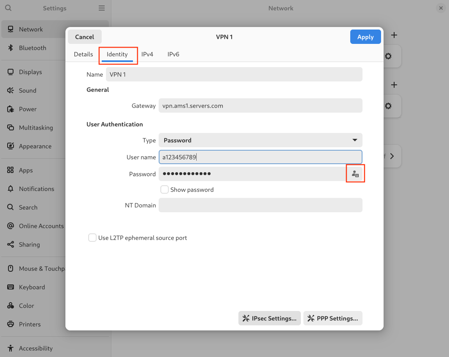The height and width of the screenshot is (357, 449).
Task: Open the Settings search icon
Action: click(8, 8)
